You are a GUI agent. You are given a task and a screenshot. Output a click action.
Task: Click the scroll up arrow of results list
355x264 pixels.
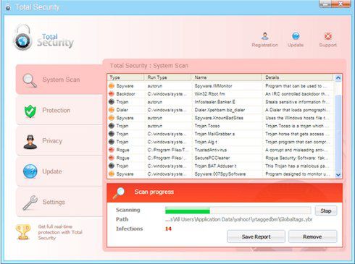pos(338,78)
